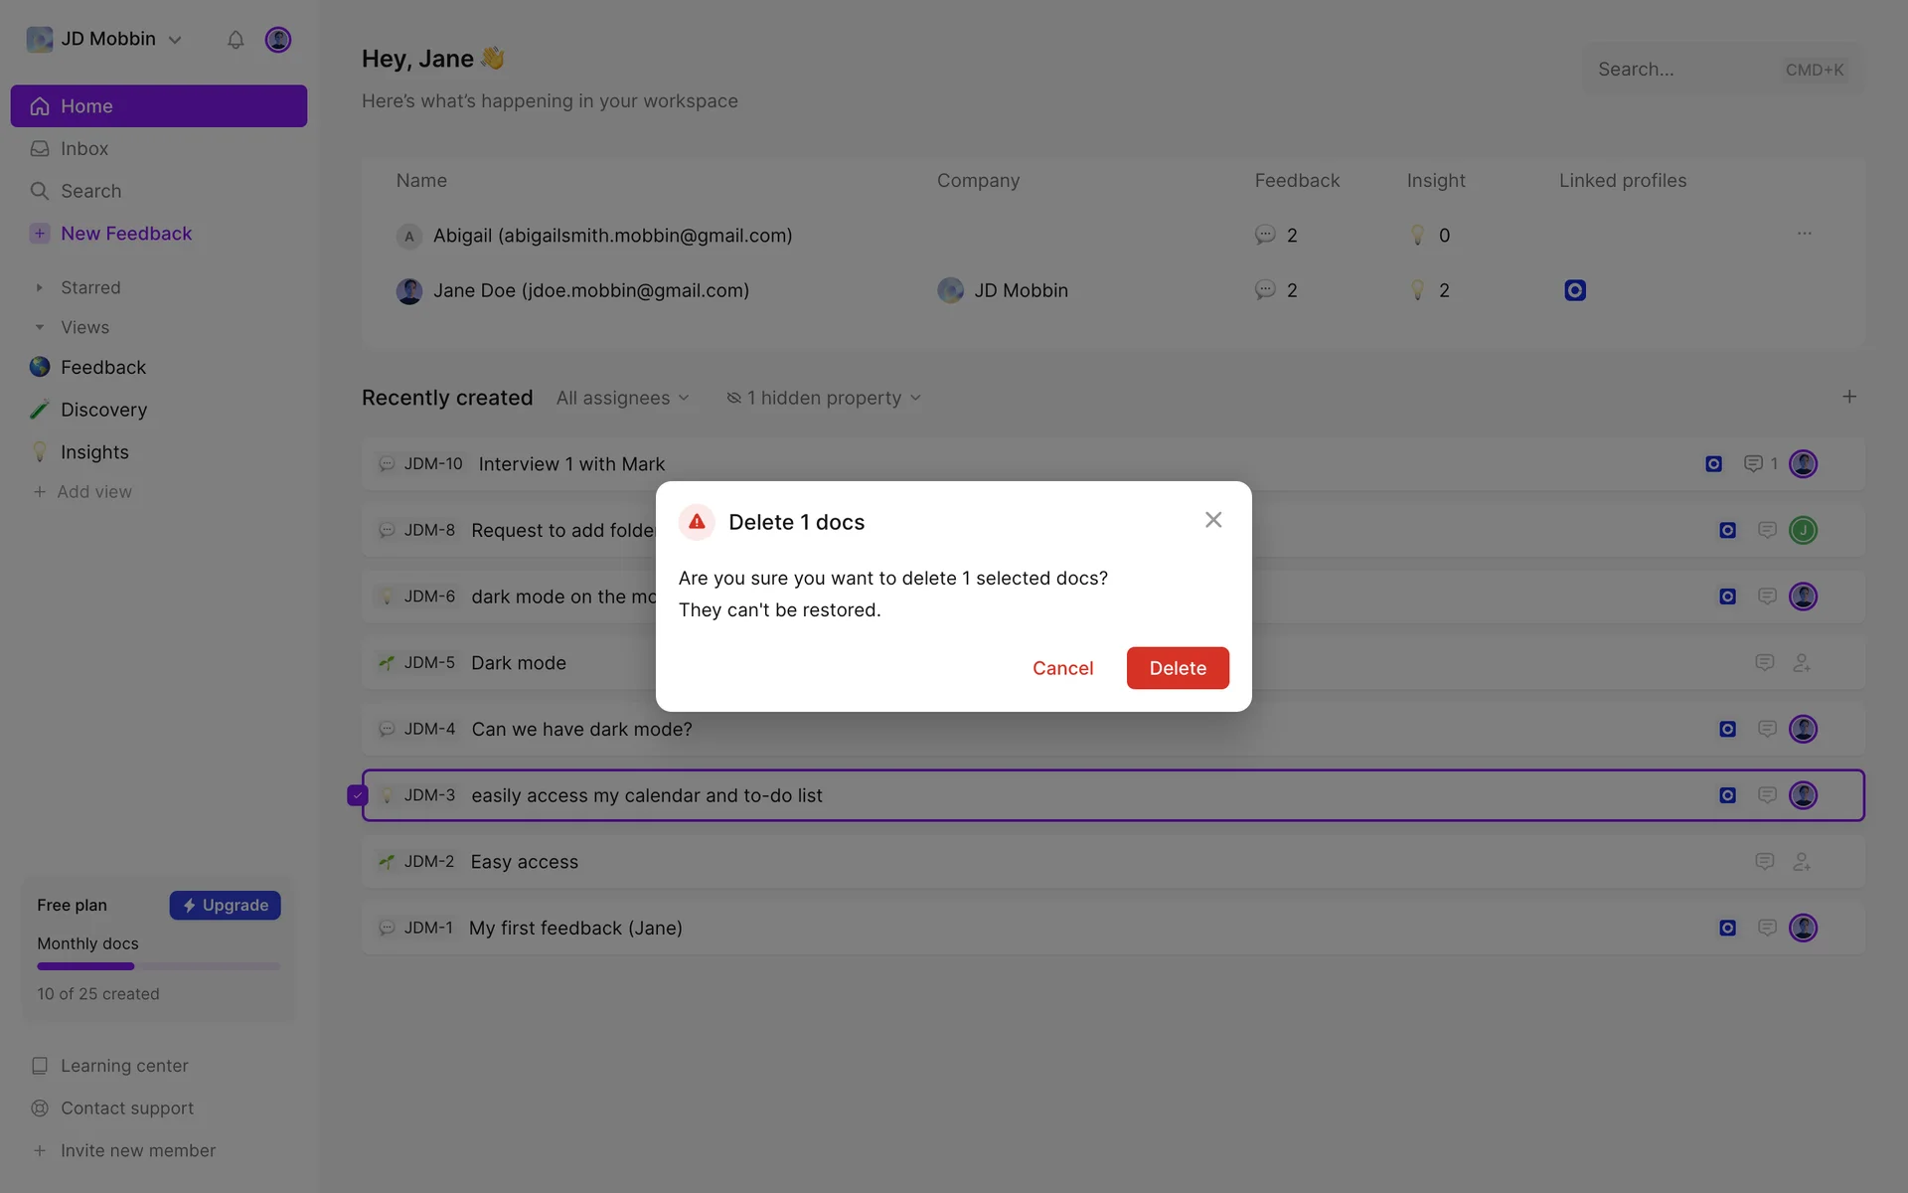The width and height of the screenshot is (1908, 1193).
Task: Click the Monthly docs progress bar
Action: click(x=158, y=966)
